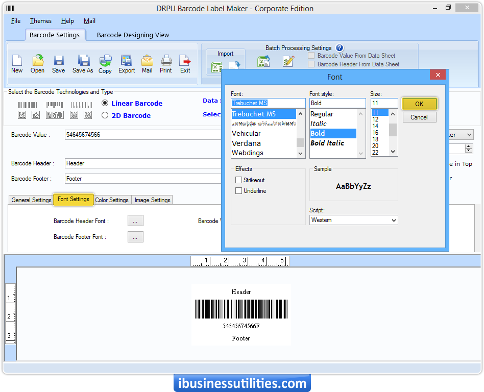Screen dimensions: 484x392
Task: Open the File menu
Action: (x=16, y=21)
